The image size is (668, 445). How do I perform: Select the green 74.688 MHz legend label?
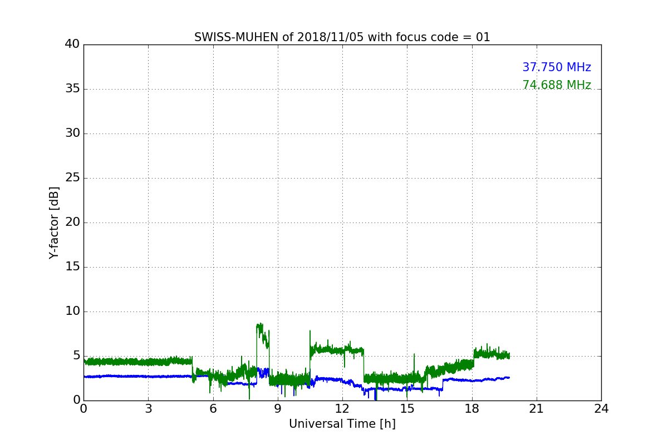pos(557,85)
